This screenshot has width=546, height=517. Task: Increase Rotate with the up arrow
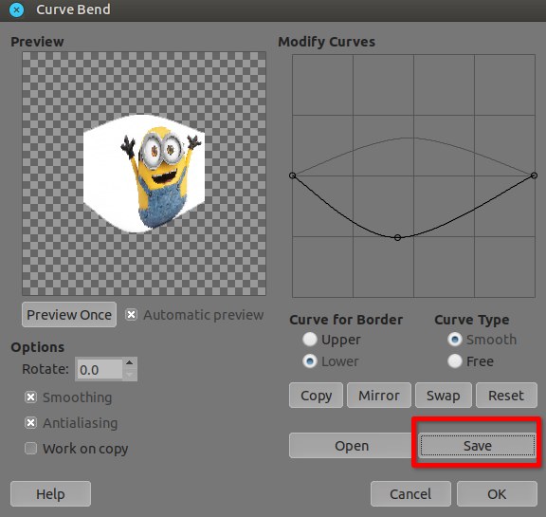click(x=130, y=363)
